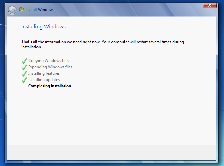Close the Install Windows dialog
This screenshot has width=224, height=166.
(210, 6)
